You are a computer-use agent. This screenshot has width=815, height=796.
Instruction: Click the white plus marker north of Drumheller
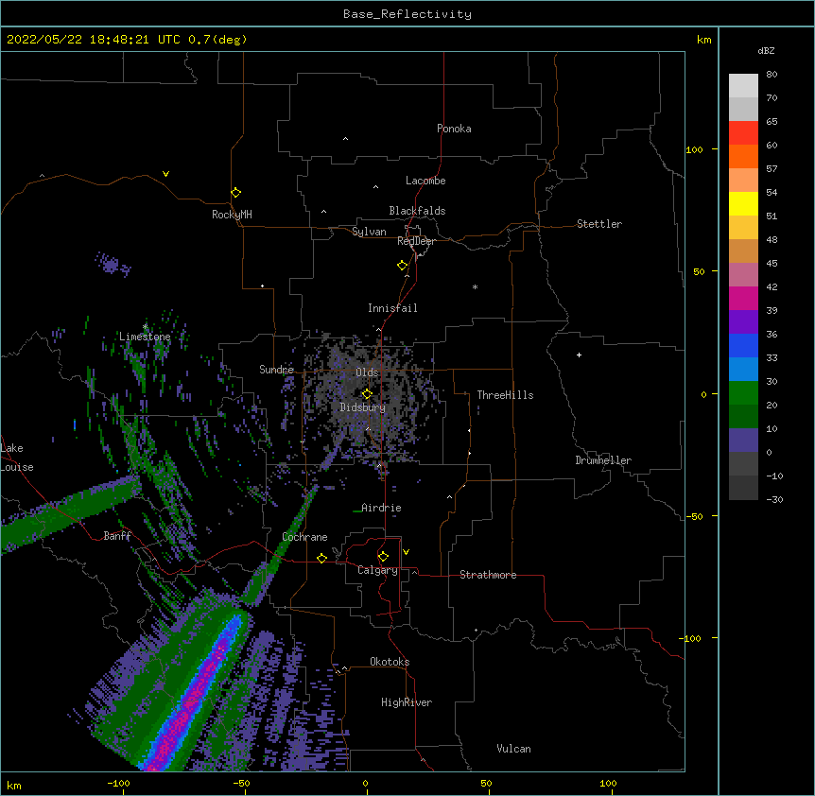pos(579,355)
